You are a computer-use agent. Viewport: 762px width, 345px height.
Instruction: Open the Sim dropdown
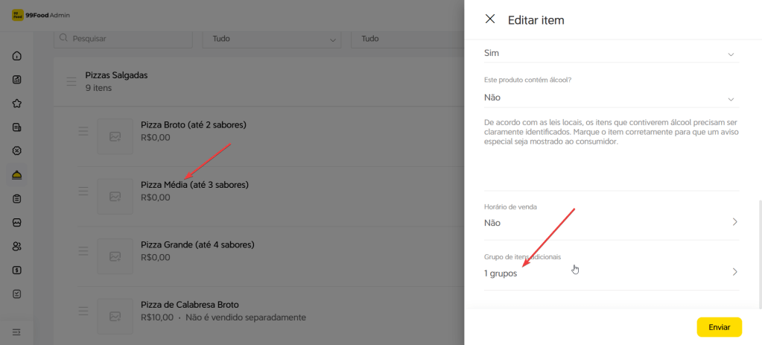pyautogui.click(x=611, y=54)
